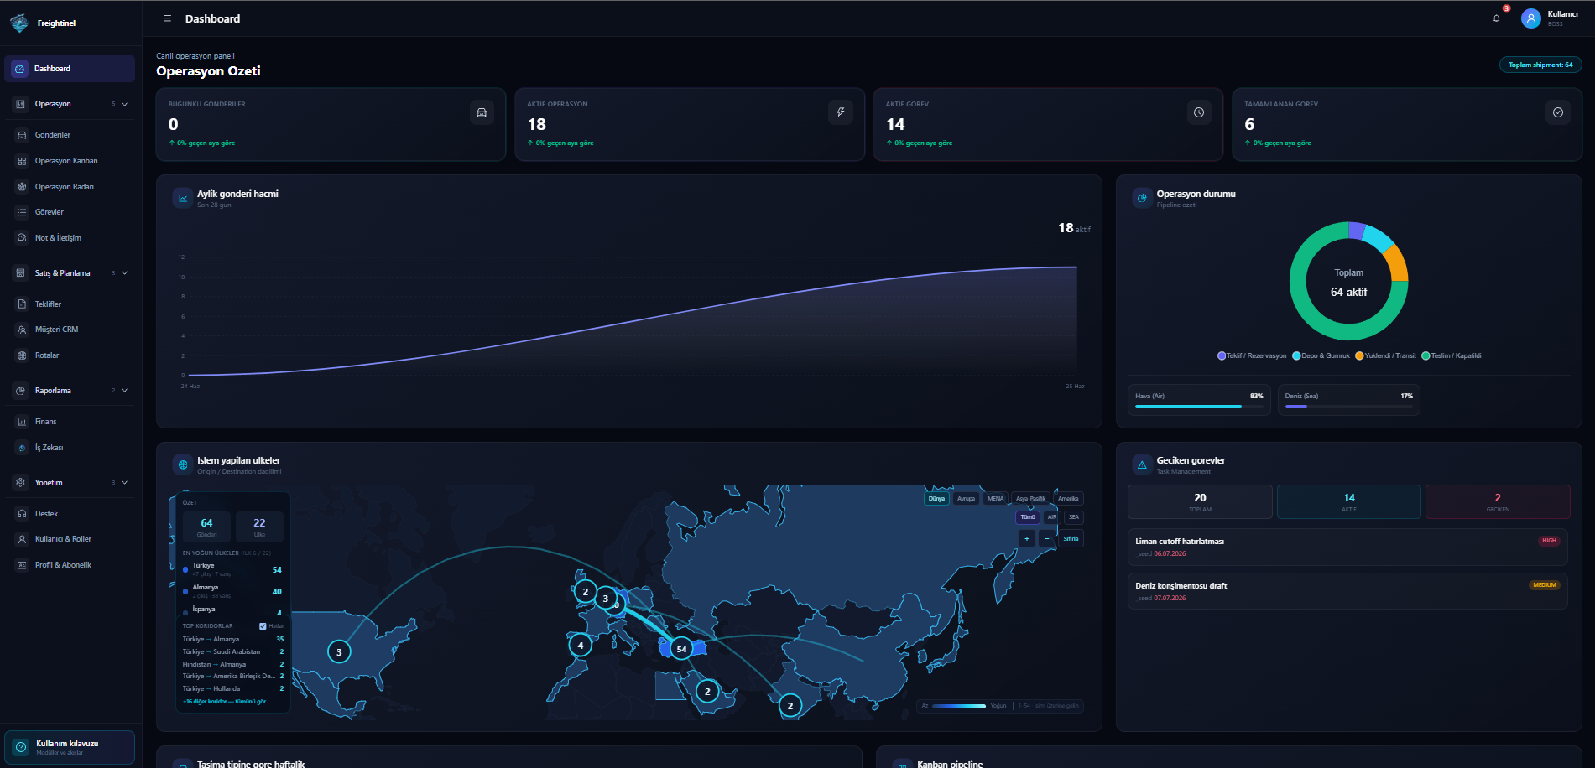Click the USA map marker 3

(x=339, y=651)
